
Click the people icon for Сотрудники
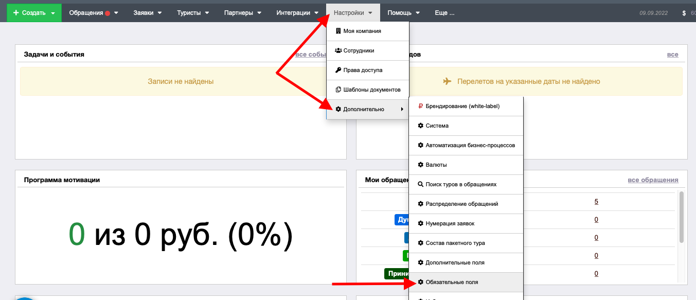(338, 50)
